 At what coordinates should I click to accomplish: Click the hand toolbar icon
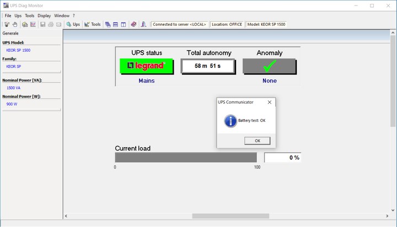click(15, 24)
